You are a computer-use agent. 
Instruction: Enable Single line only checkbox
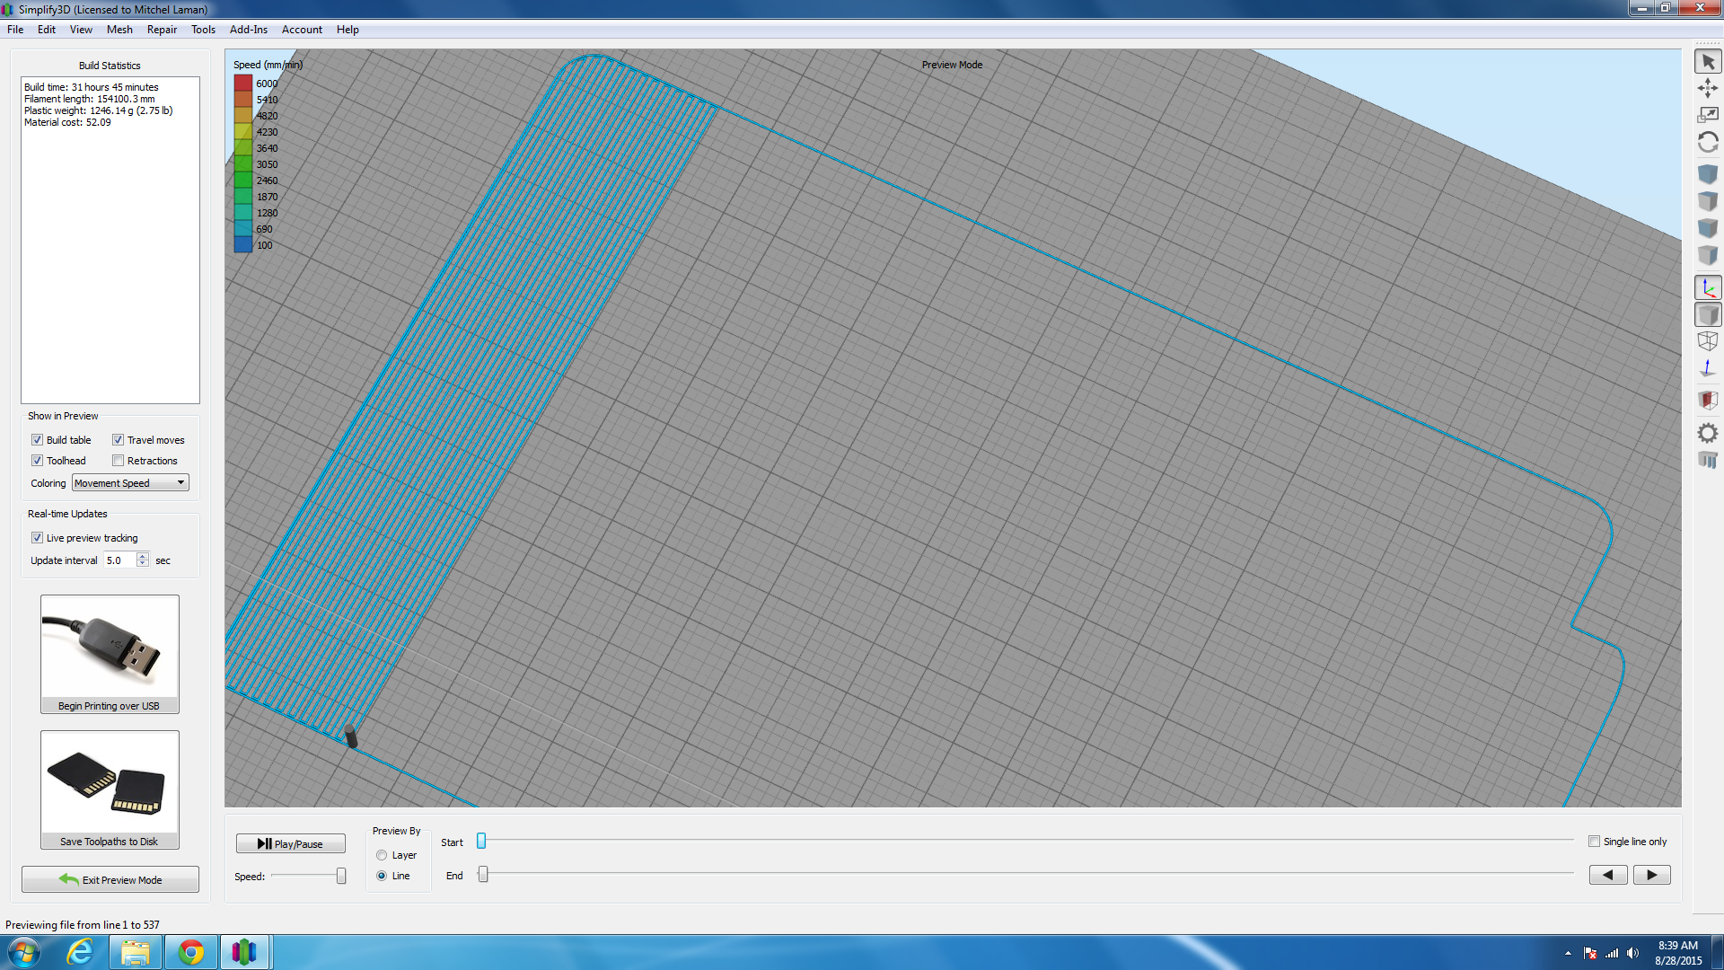[x=1595, y=842]
